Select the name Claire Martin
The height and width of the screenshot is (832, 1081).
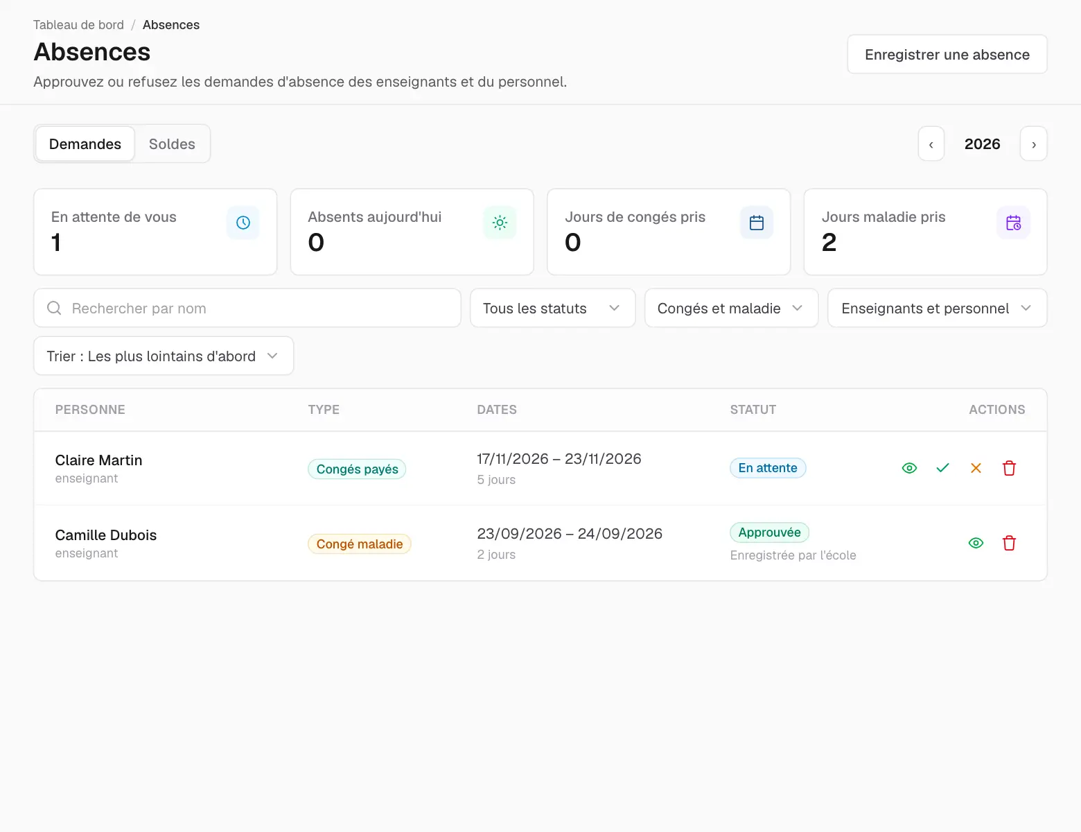tap(98, 460)
